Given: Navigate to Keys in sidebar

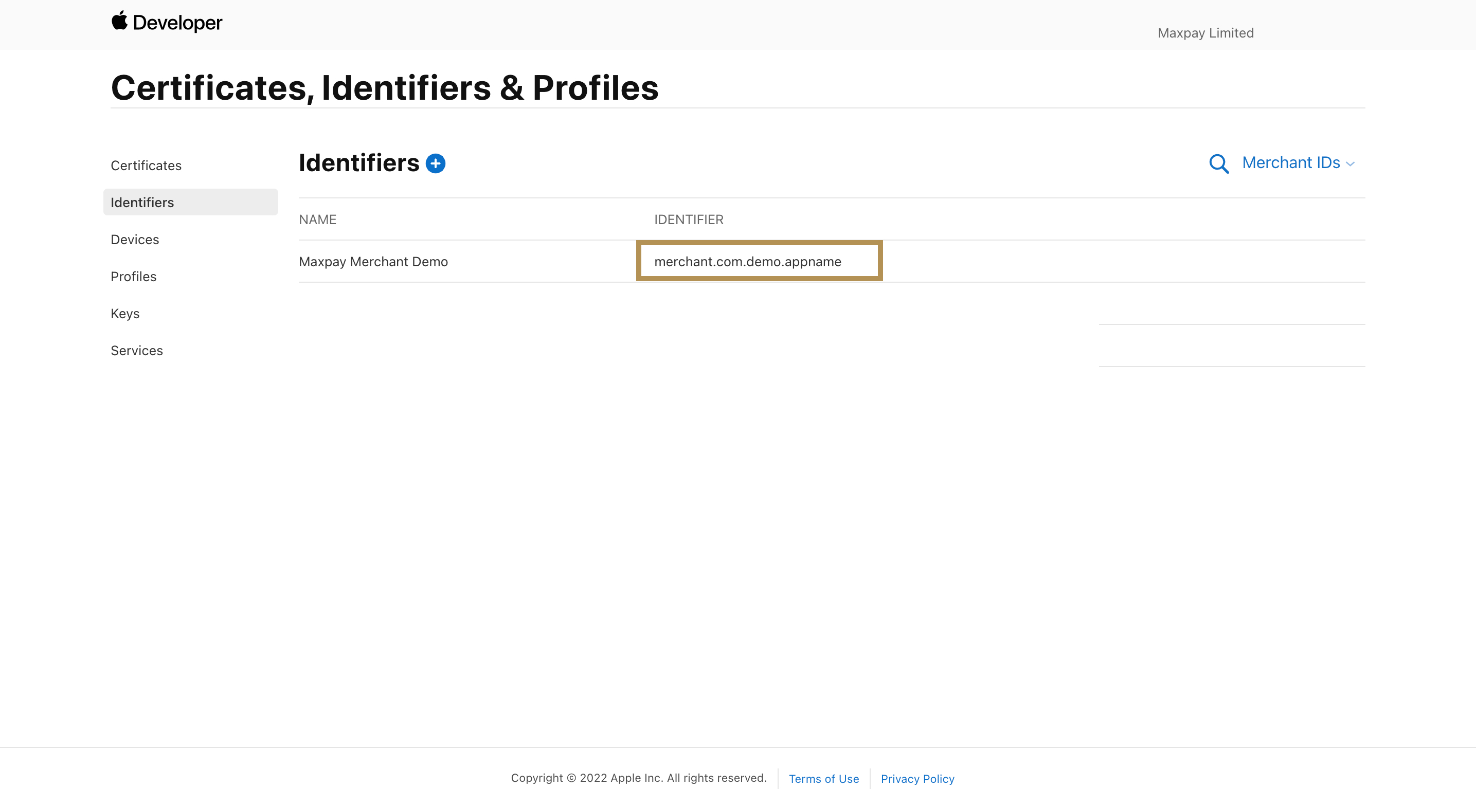Looking at the screenshot, I should [x=125, y=314].
